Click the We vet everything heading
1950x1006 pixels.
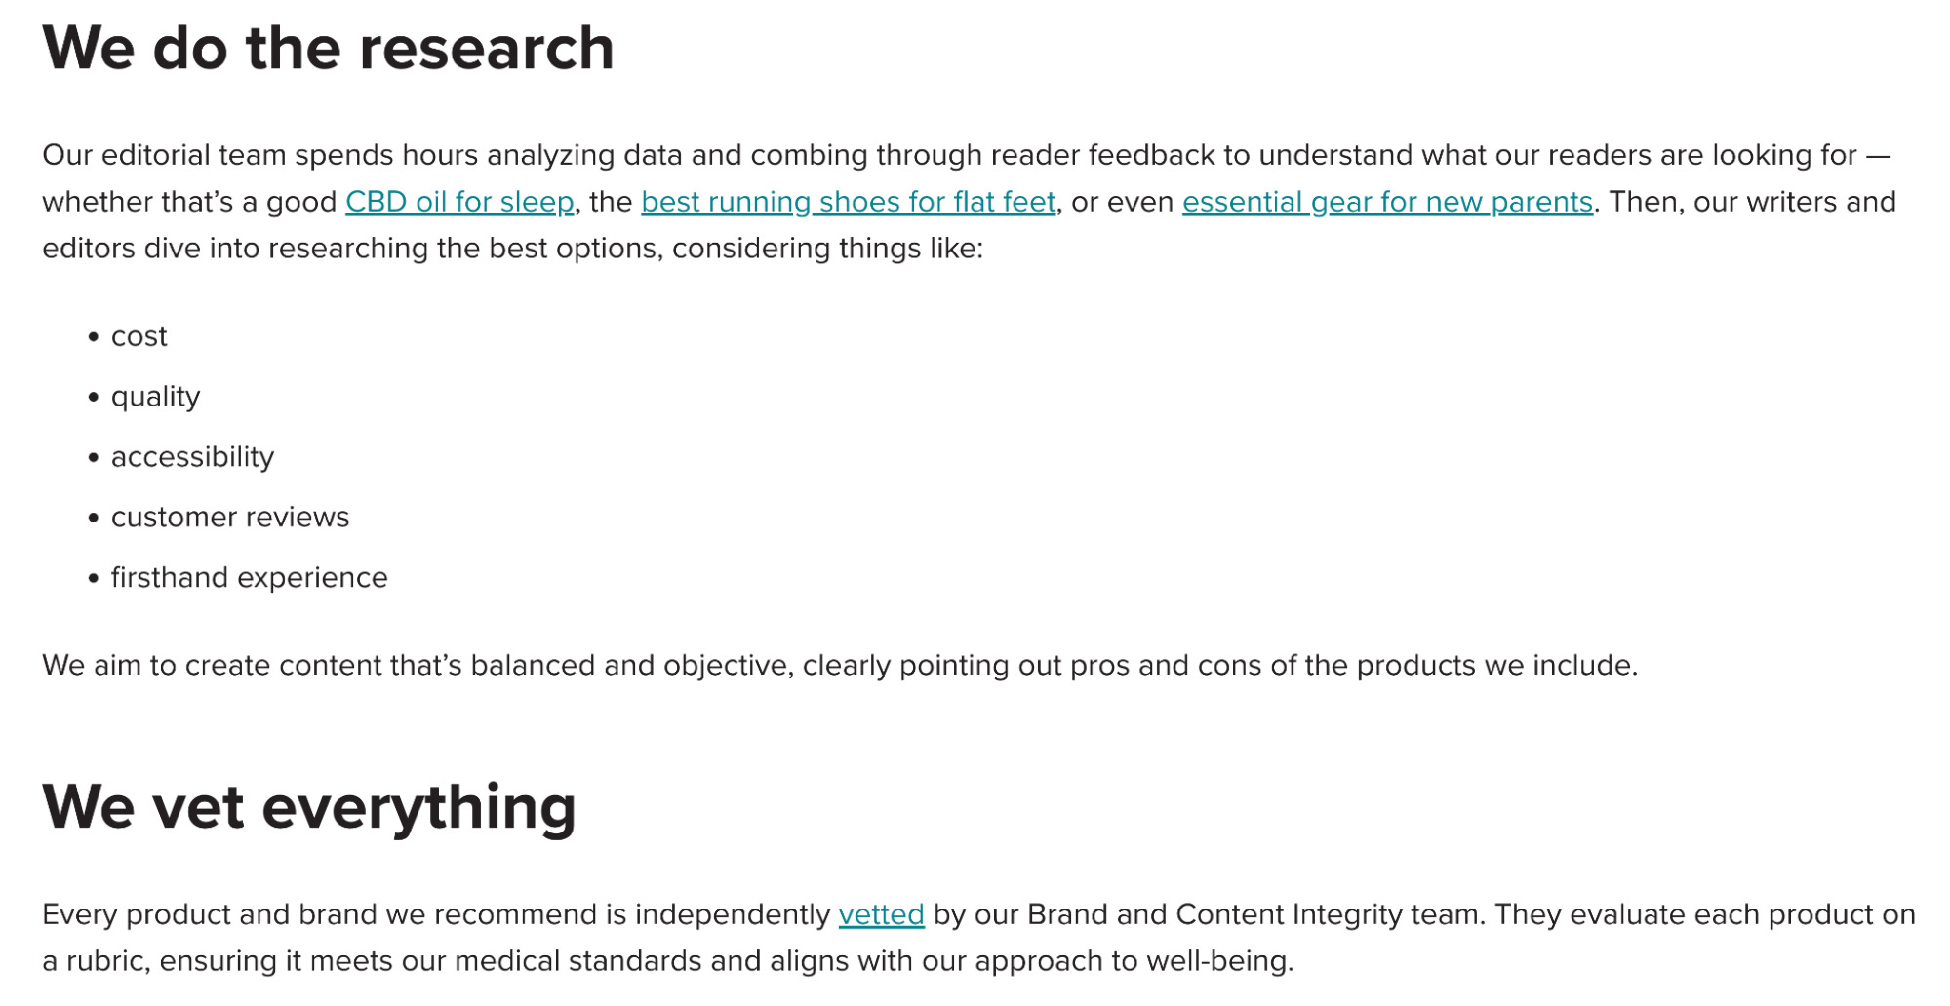309,807
